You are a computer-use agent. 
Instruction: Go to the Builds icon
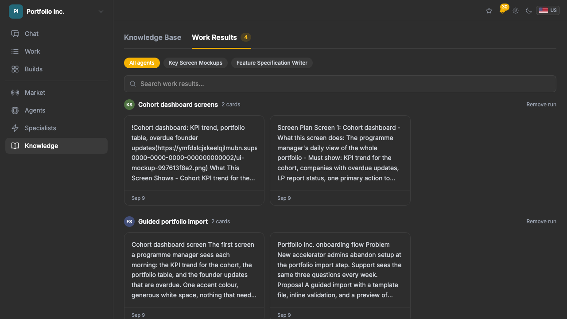pos(15,69)
